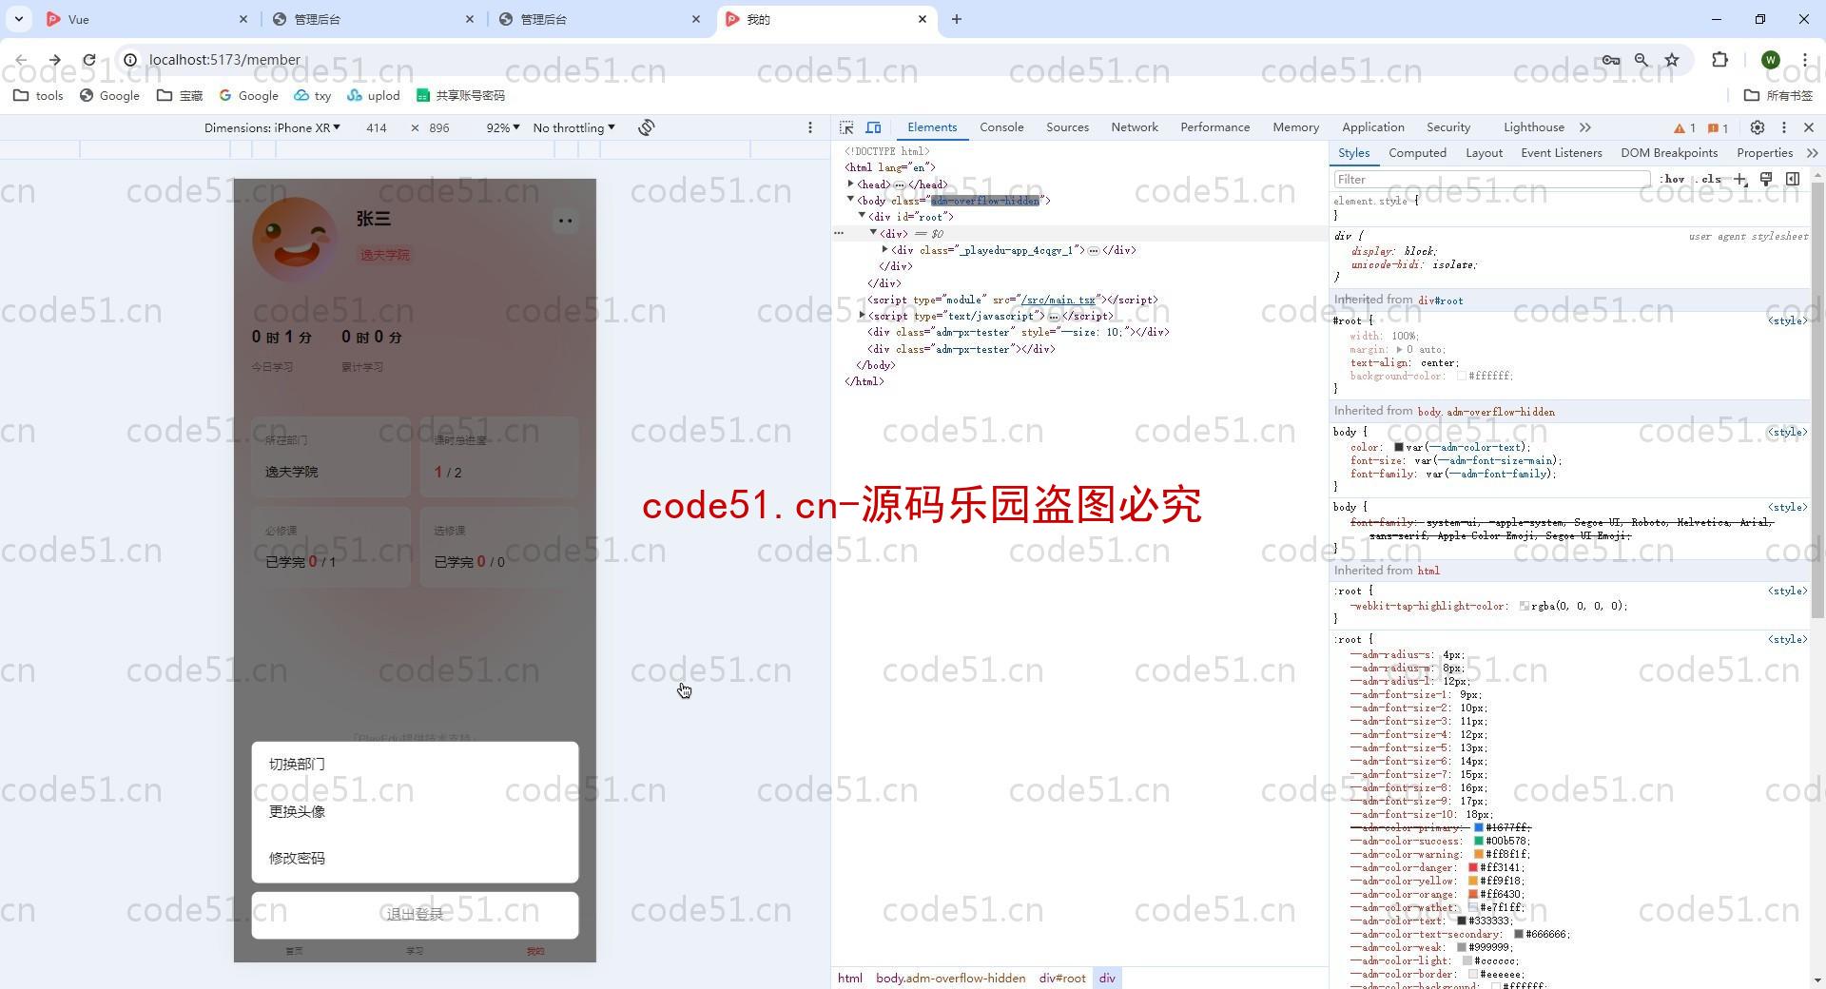Click the styles Filter input field
Image resolution: width=1826 pixels, height=989 pixels.
pos(1491,179)
